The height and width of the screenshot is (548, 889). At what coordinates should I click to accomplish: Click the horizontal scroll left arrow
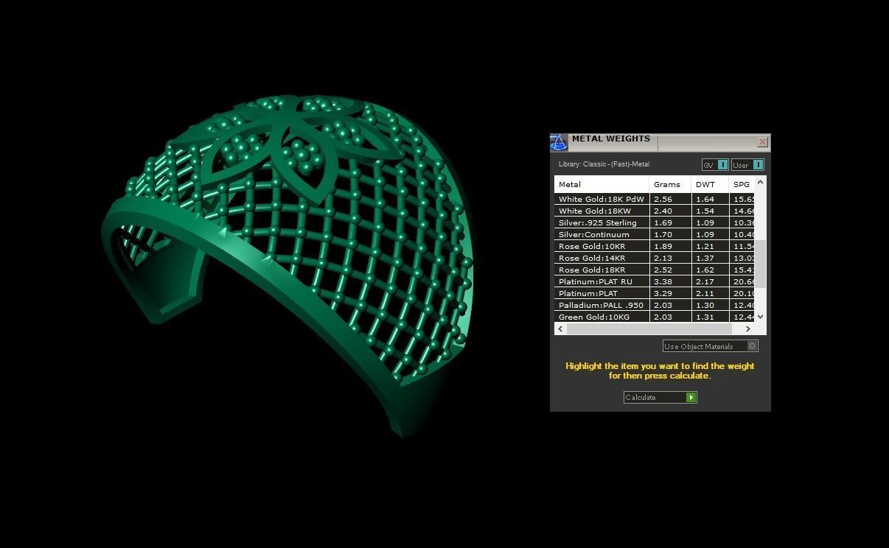coord(560,329)
